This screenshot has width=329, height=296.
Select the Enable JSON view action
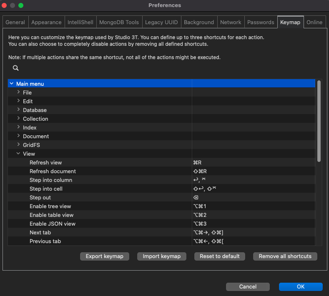[161, 224]
